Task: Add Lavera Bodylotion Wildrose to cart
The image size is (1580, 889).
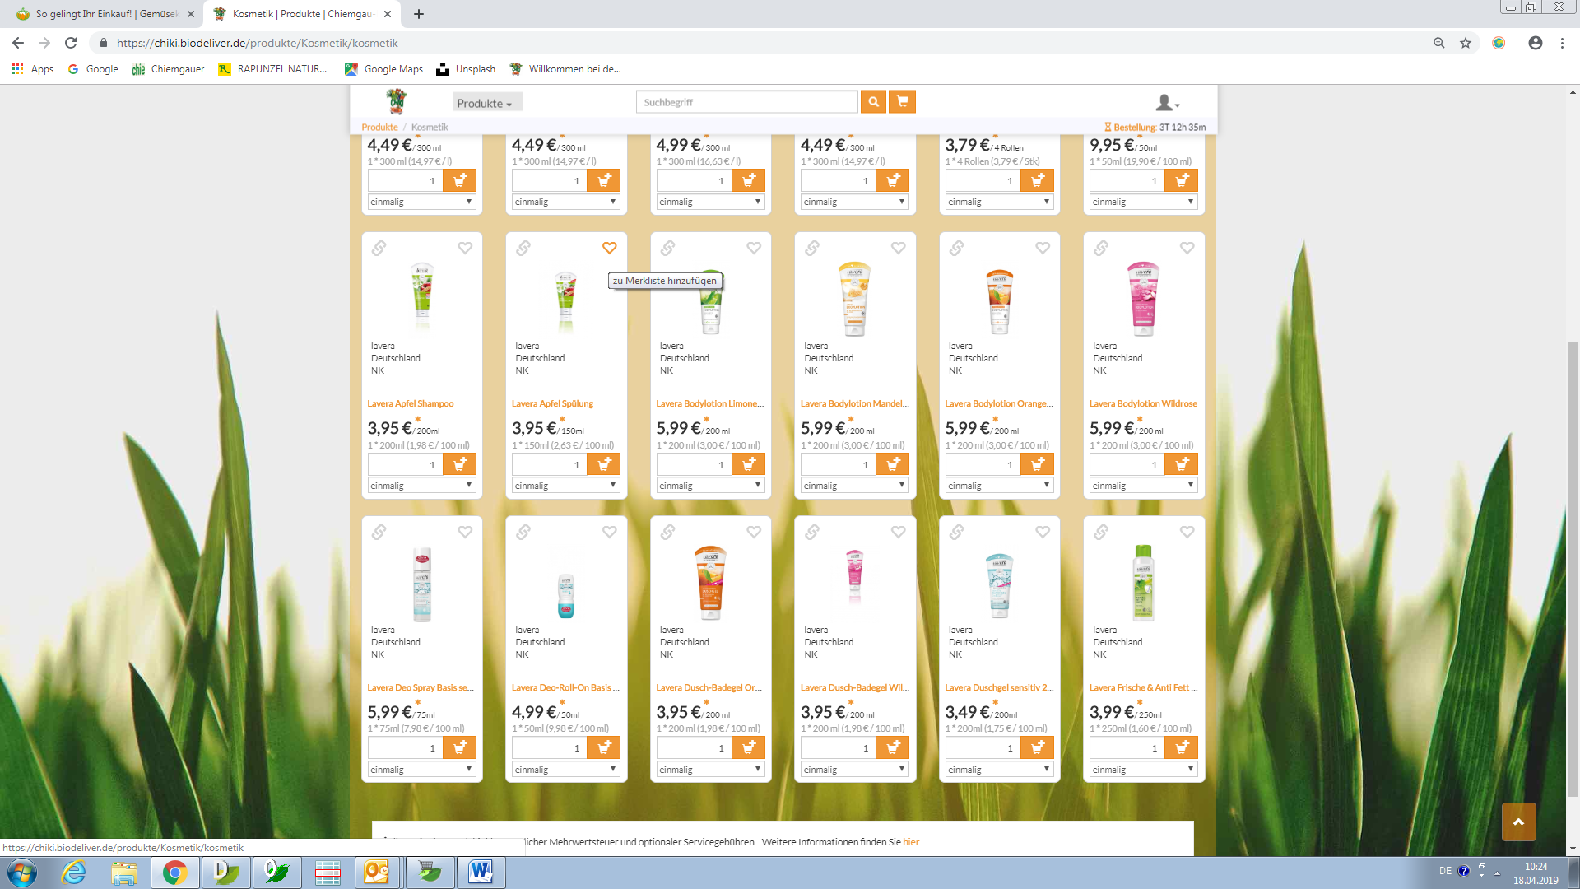Action: (x=1182, y=464)
